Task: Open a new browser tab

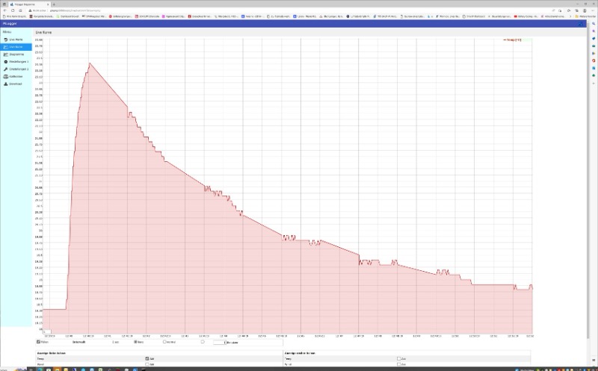Action: pos(53,4)
